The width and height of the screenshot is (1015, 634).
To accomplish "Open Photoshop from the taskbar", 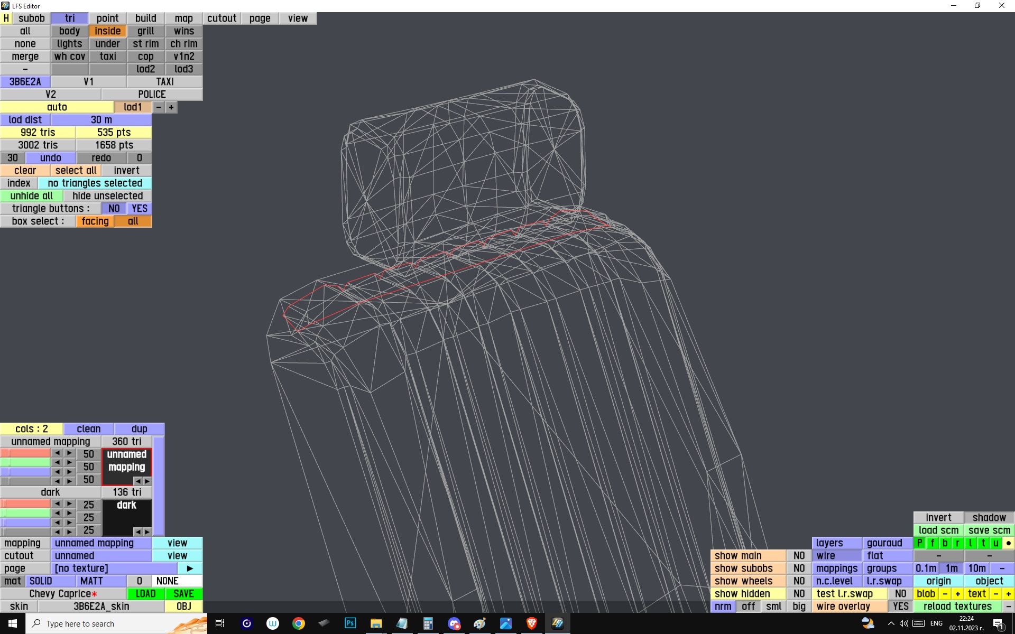I will point(350,623).
